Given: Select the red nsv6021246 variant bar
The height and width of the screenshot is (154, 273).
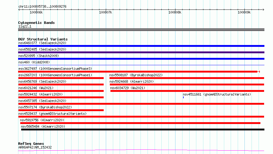Looking at the screenshot, I should coord(61,91).
